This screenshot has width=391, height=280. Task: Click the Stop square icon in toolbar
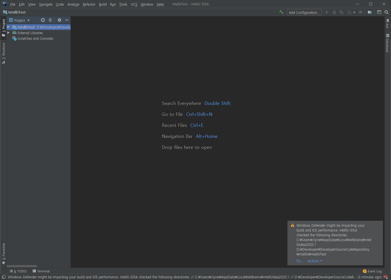tap(361, 12)
